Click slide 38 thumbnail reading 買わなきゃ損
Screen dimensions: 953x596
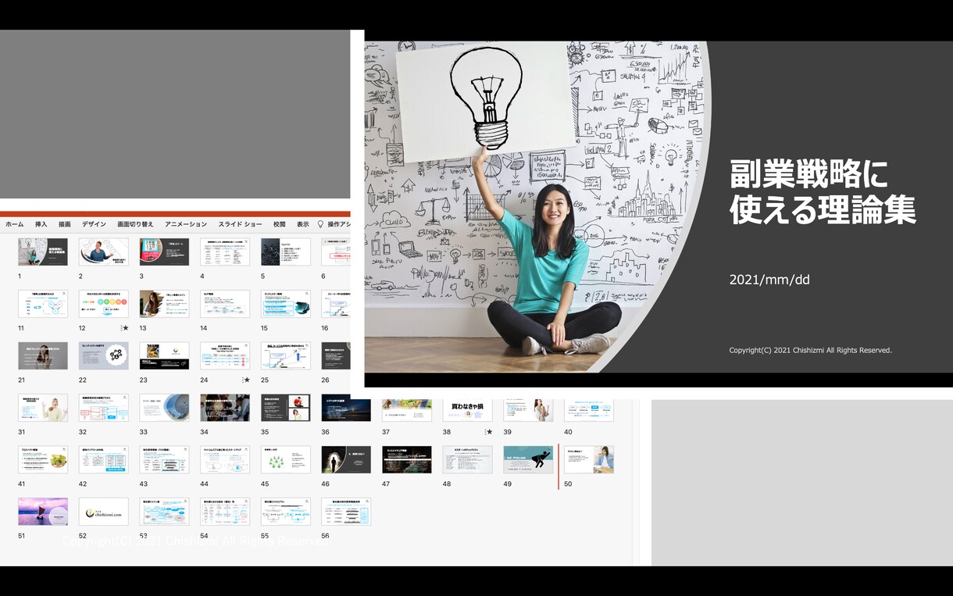pos(468,411)
